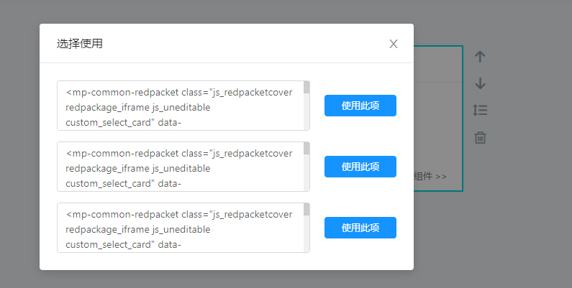Screen dimensions: 572x288
Task: Click the second code box scrollbar thumb
Action: (307, 149)
